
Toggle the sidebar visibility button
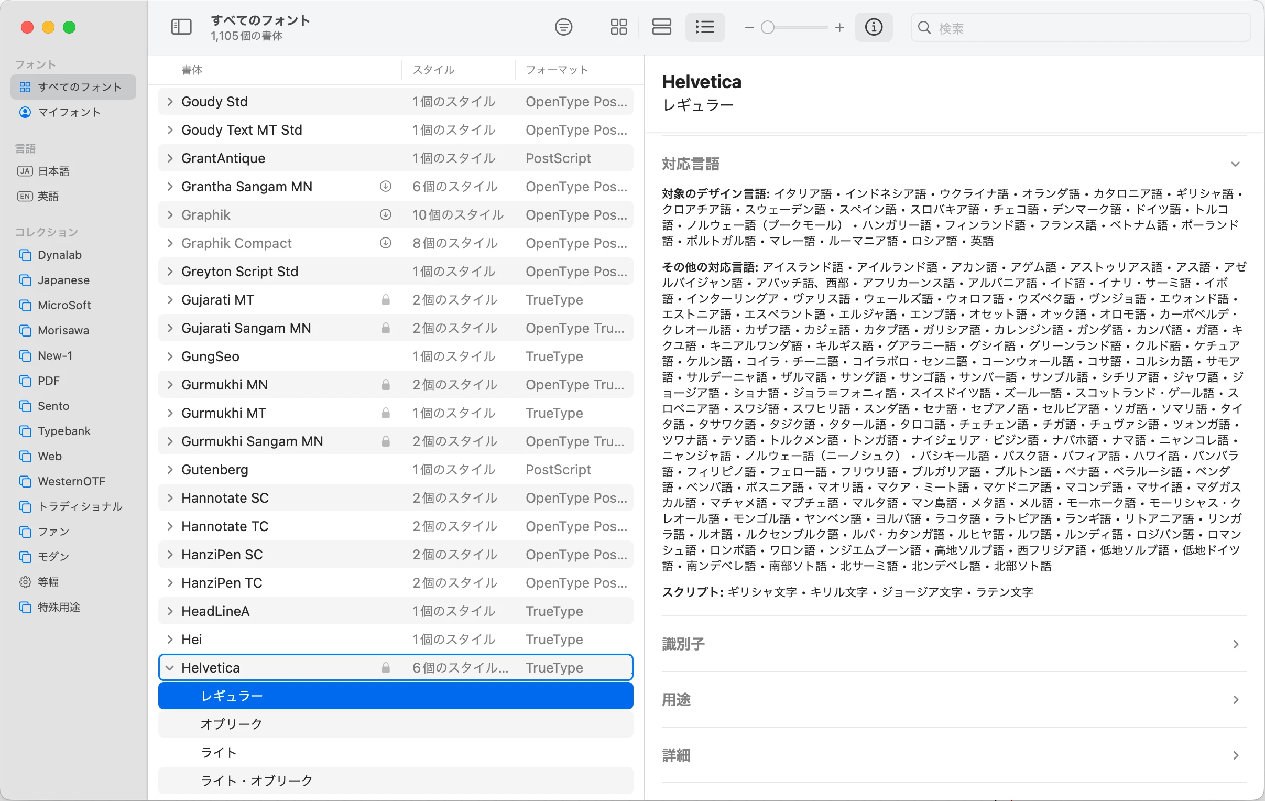(181, 27)
